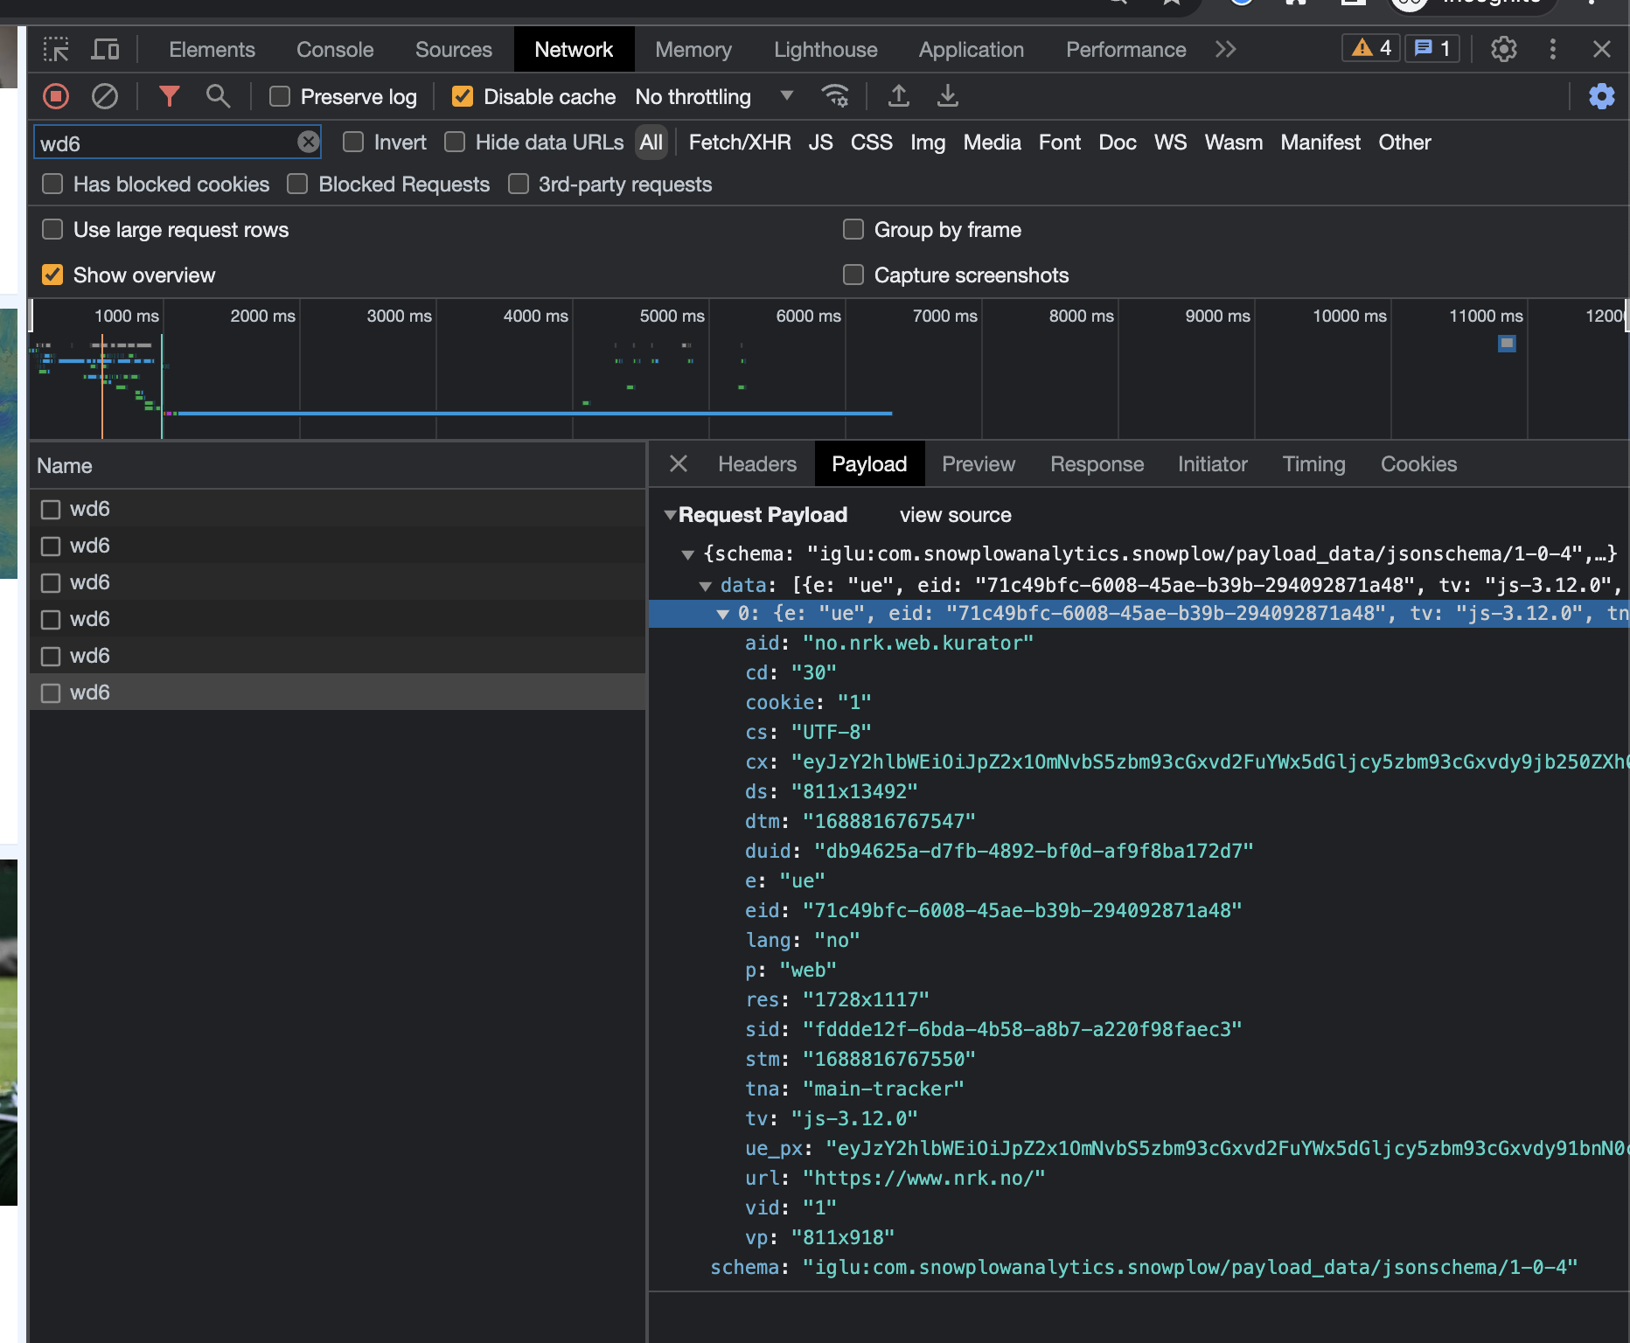Switch to the Console tab

(x=335, y=50)
